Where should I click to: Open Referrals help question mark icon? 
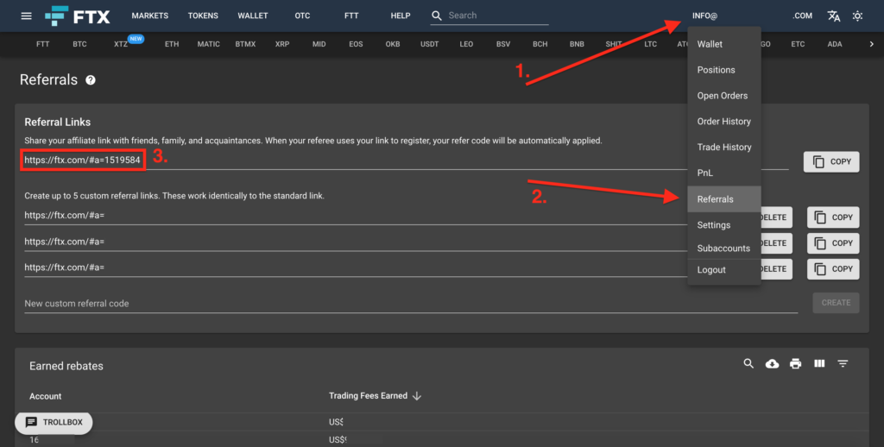coord(90,80)
